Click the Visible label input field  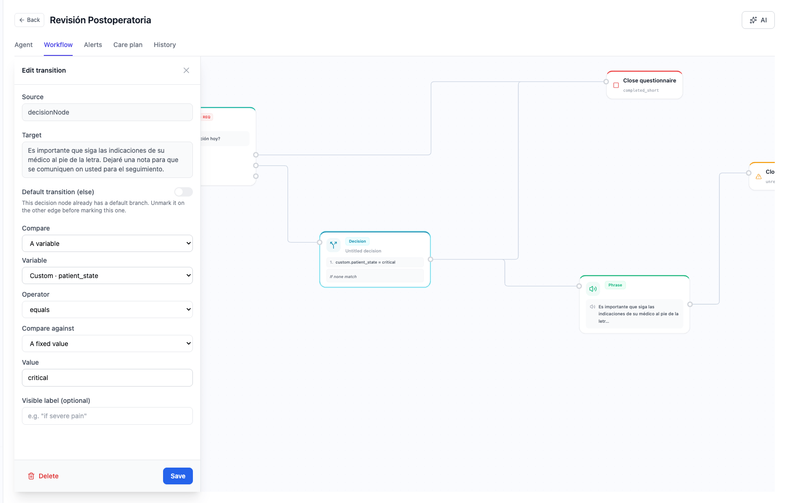pyautogui.click(x=107, y=416)
